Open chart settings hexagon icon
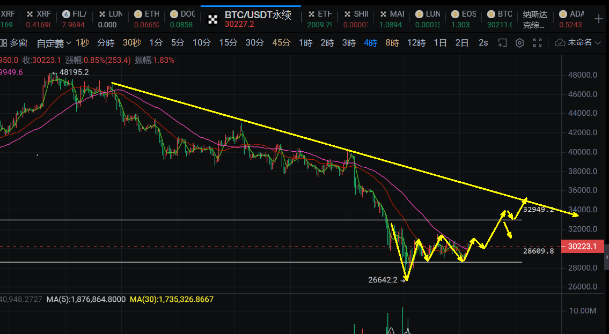Viewport: 609px width, 334px height. pos(519,43)
